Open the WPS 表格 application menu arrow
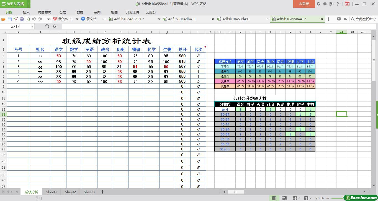 pyautogui.click(x=29, y=4)
